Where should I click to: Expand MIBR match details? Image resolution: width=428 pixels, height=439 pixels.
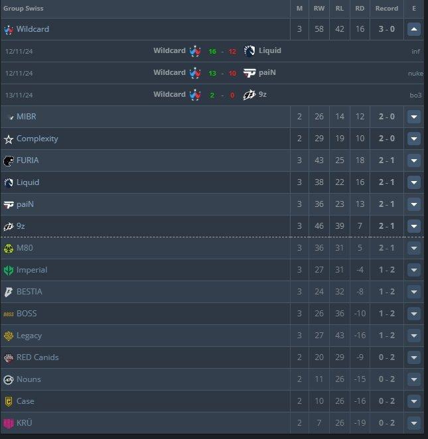click(x=414, y=117)
